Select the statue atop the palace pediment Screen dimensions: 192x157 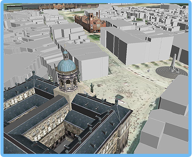pos(92,87)
